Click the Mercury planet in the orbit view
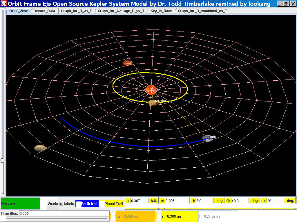The image size is (297, 222). (x=153, y=102)
